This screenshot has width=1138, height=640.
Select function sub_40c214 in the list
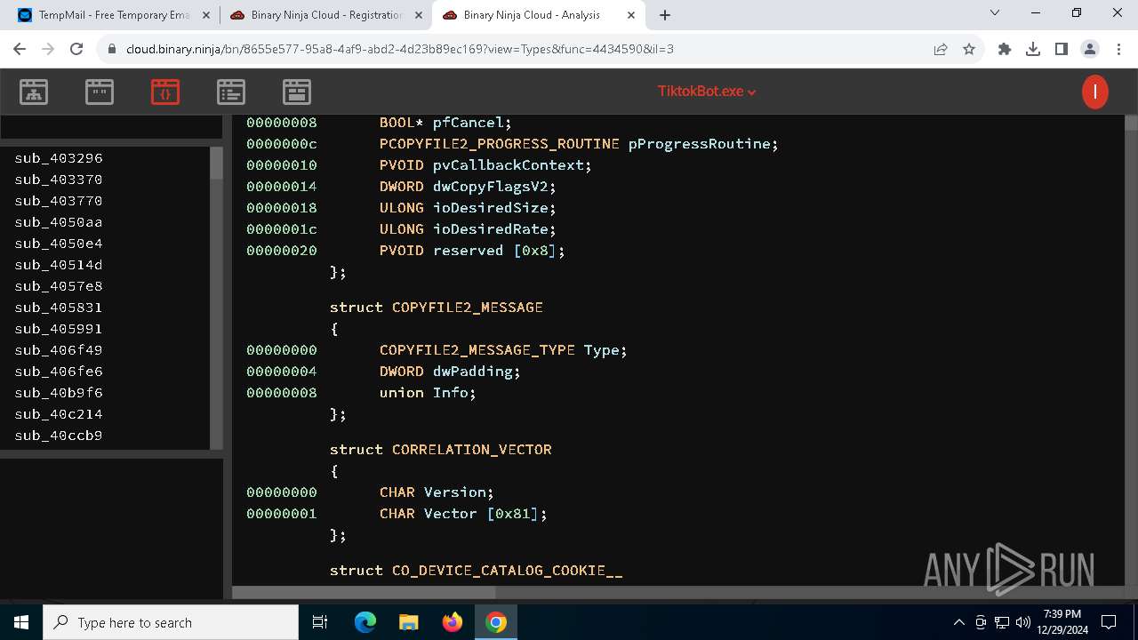[x=59, y=414]
